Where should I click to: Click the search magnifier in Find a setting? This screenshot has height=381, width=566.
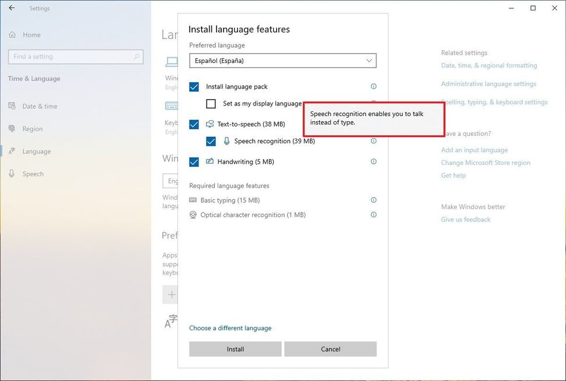coord(135,57)
